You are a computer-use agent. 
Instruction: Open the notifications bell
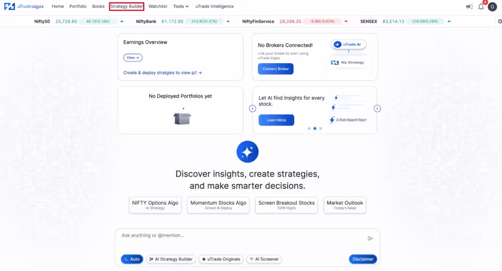click(481, 7)
